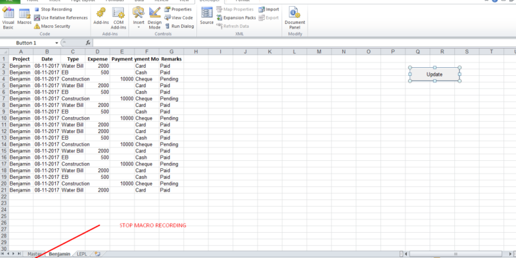Click the Insert Function fx icon

coord(88,43)
